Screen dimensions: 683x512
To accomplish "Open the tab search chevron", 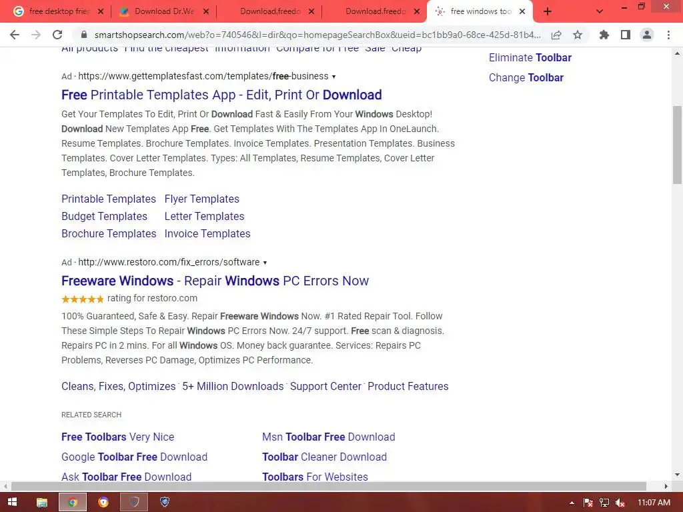I will (x=600, y=12).
